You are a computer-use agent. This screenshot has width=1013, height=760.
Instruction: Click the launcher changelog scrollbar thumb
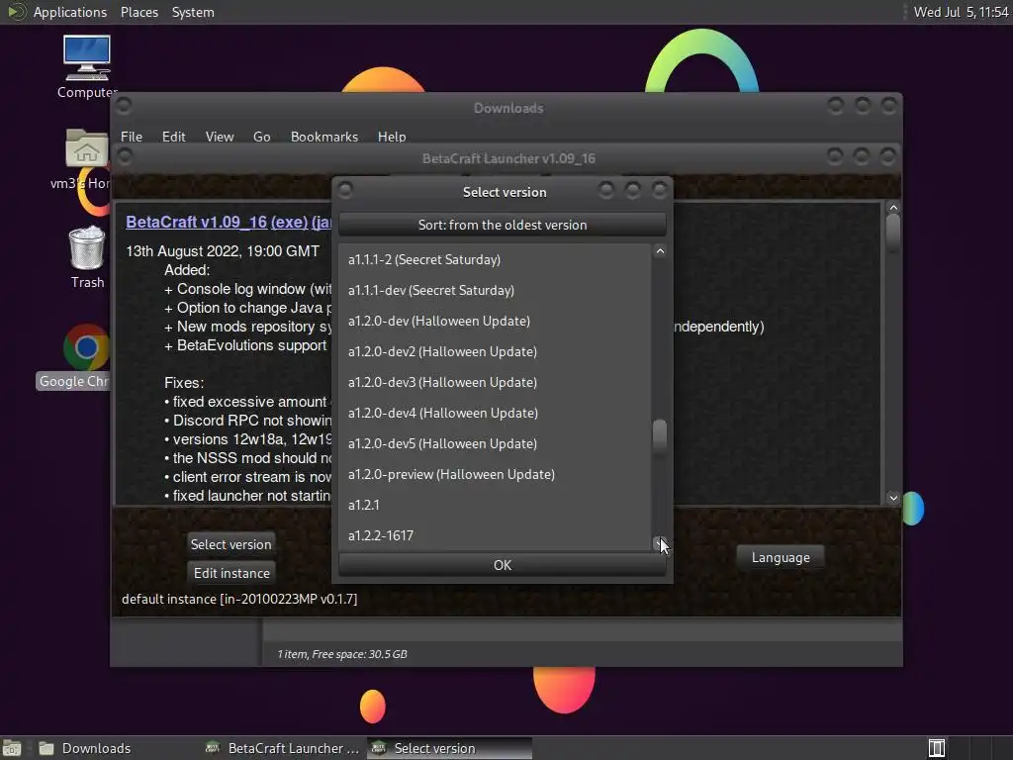[893, 231]
